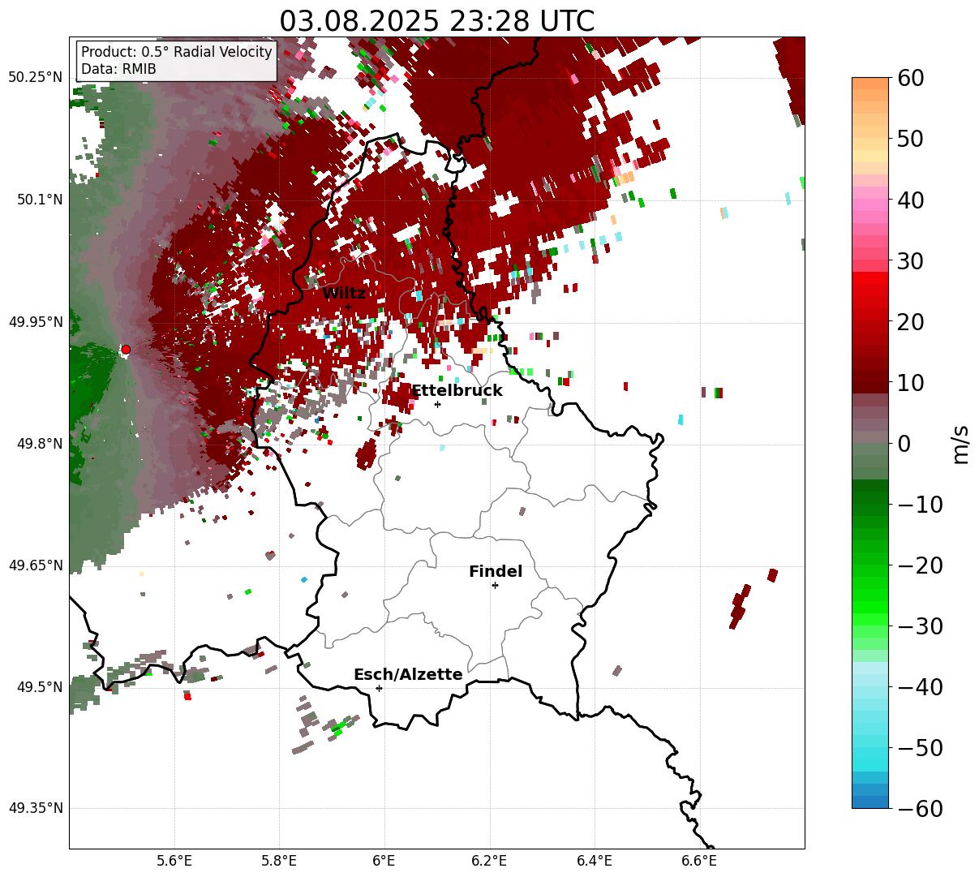Click the colorbar −10 tick label
979x877 pixels.
point(919,504)
